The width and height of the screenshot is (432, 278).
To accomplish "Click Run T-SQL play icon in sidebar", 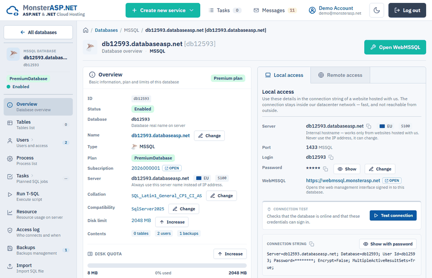I will click(x=10, y=195).
